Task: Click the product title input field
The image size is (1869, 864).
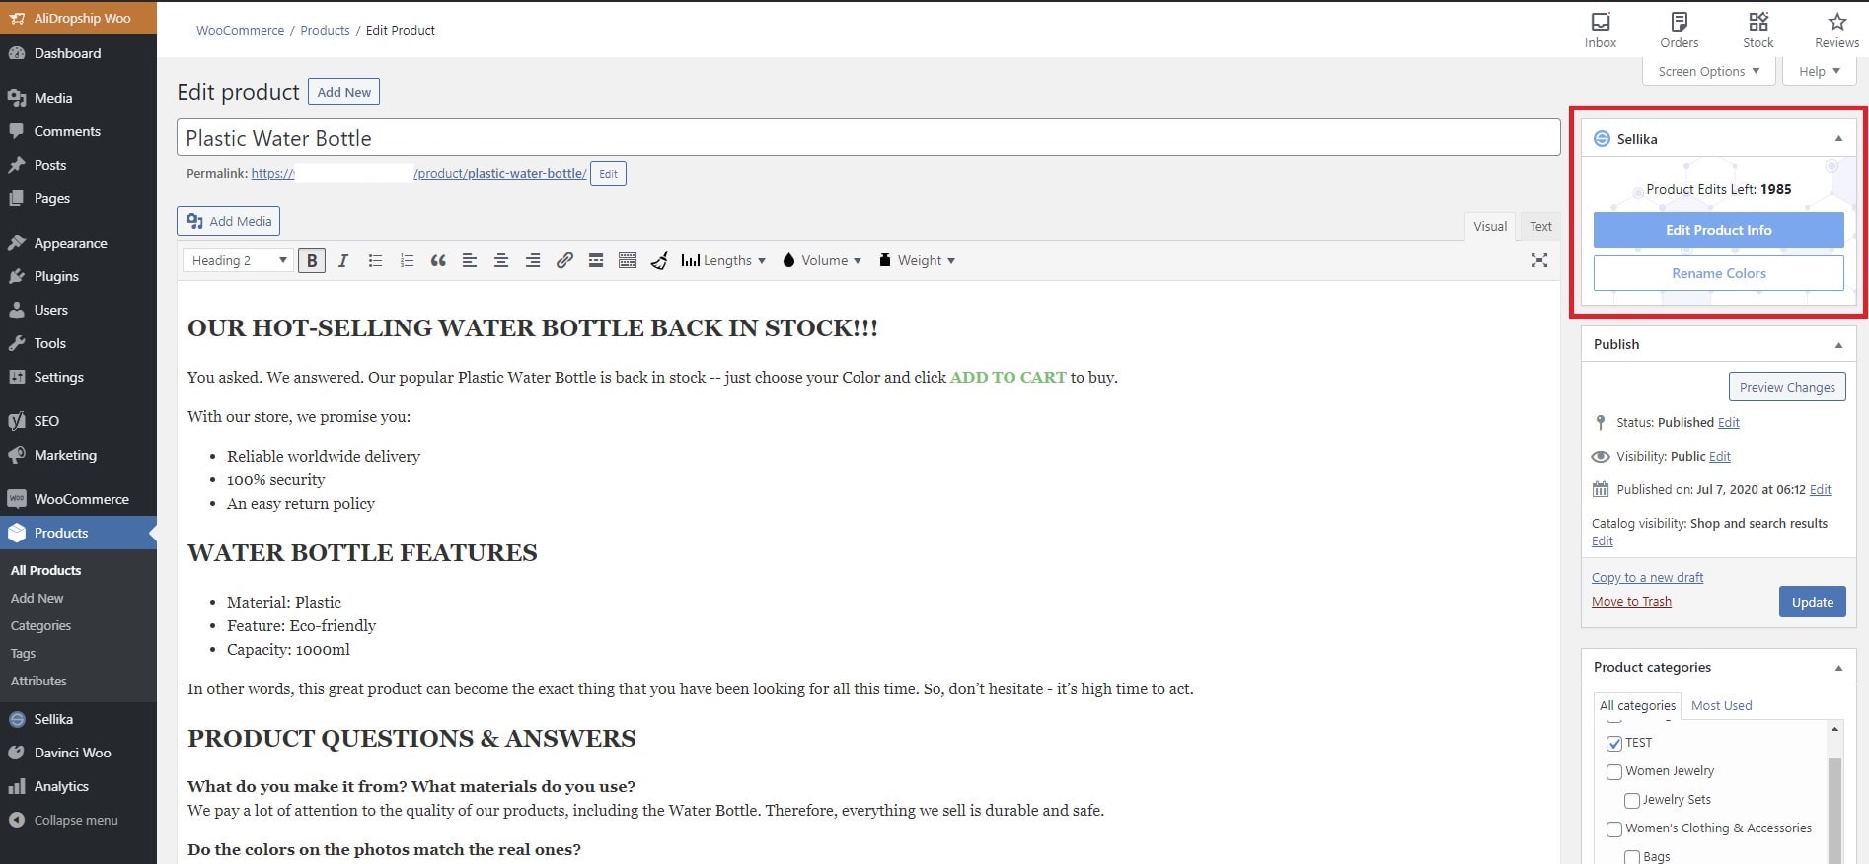Action: click(x=868, y=138)
